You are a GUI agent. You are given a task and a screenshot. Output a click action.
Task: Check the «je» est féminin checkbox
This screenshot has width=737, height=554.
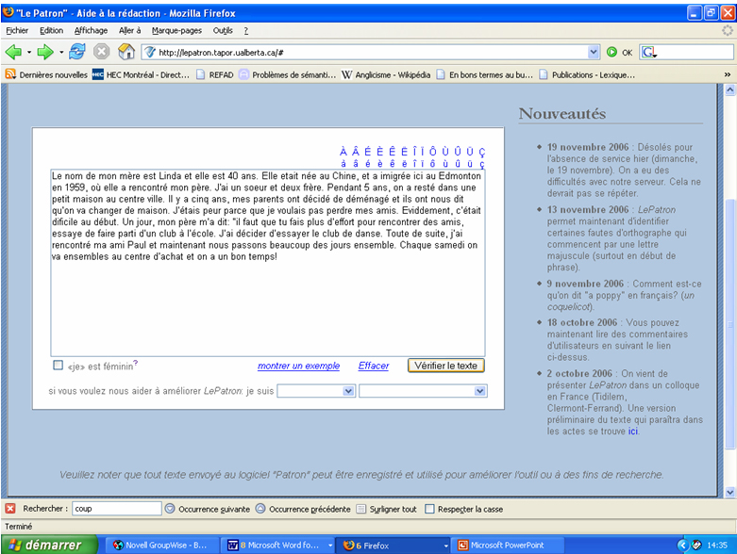tap(59, 366)
